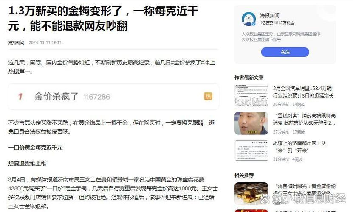Click the red rank number 1 icon

[20, 97]
